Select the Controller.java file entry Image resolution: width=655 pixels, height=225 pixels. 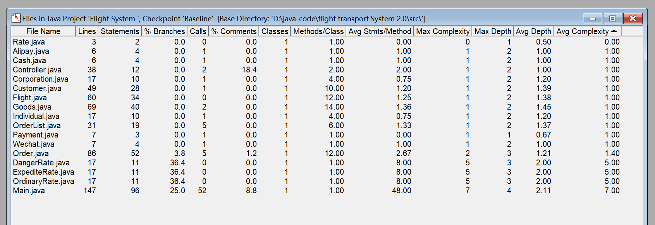[37, 70]
